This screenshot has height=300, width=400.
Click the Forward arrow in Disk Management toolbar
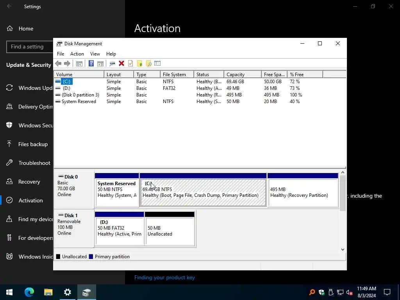point(67,64)
